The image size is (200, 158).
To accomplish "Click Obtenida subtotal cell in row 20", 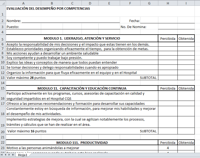I will [186, 131].
